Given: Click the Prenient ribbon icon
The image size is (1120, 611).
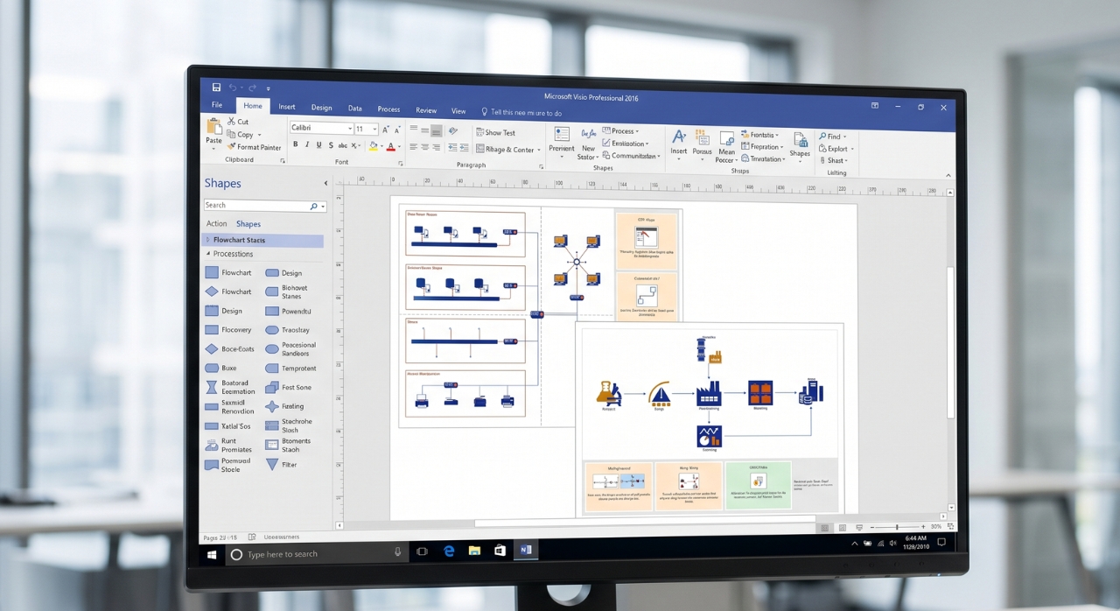Looking at the screenshot, I should [562, 134].
